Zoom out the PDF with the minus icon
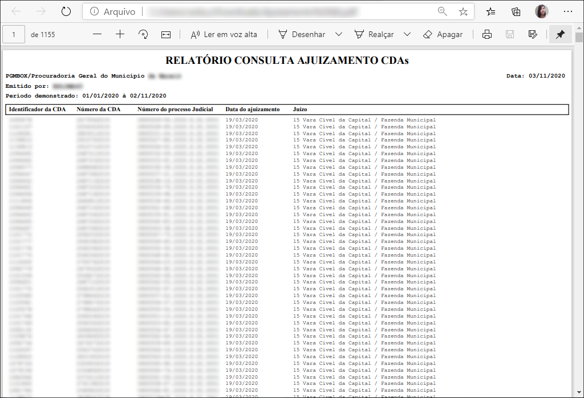 [97, 34]
